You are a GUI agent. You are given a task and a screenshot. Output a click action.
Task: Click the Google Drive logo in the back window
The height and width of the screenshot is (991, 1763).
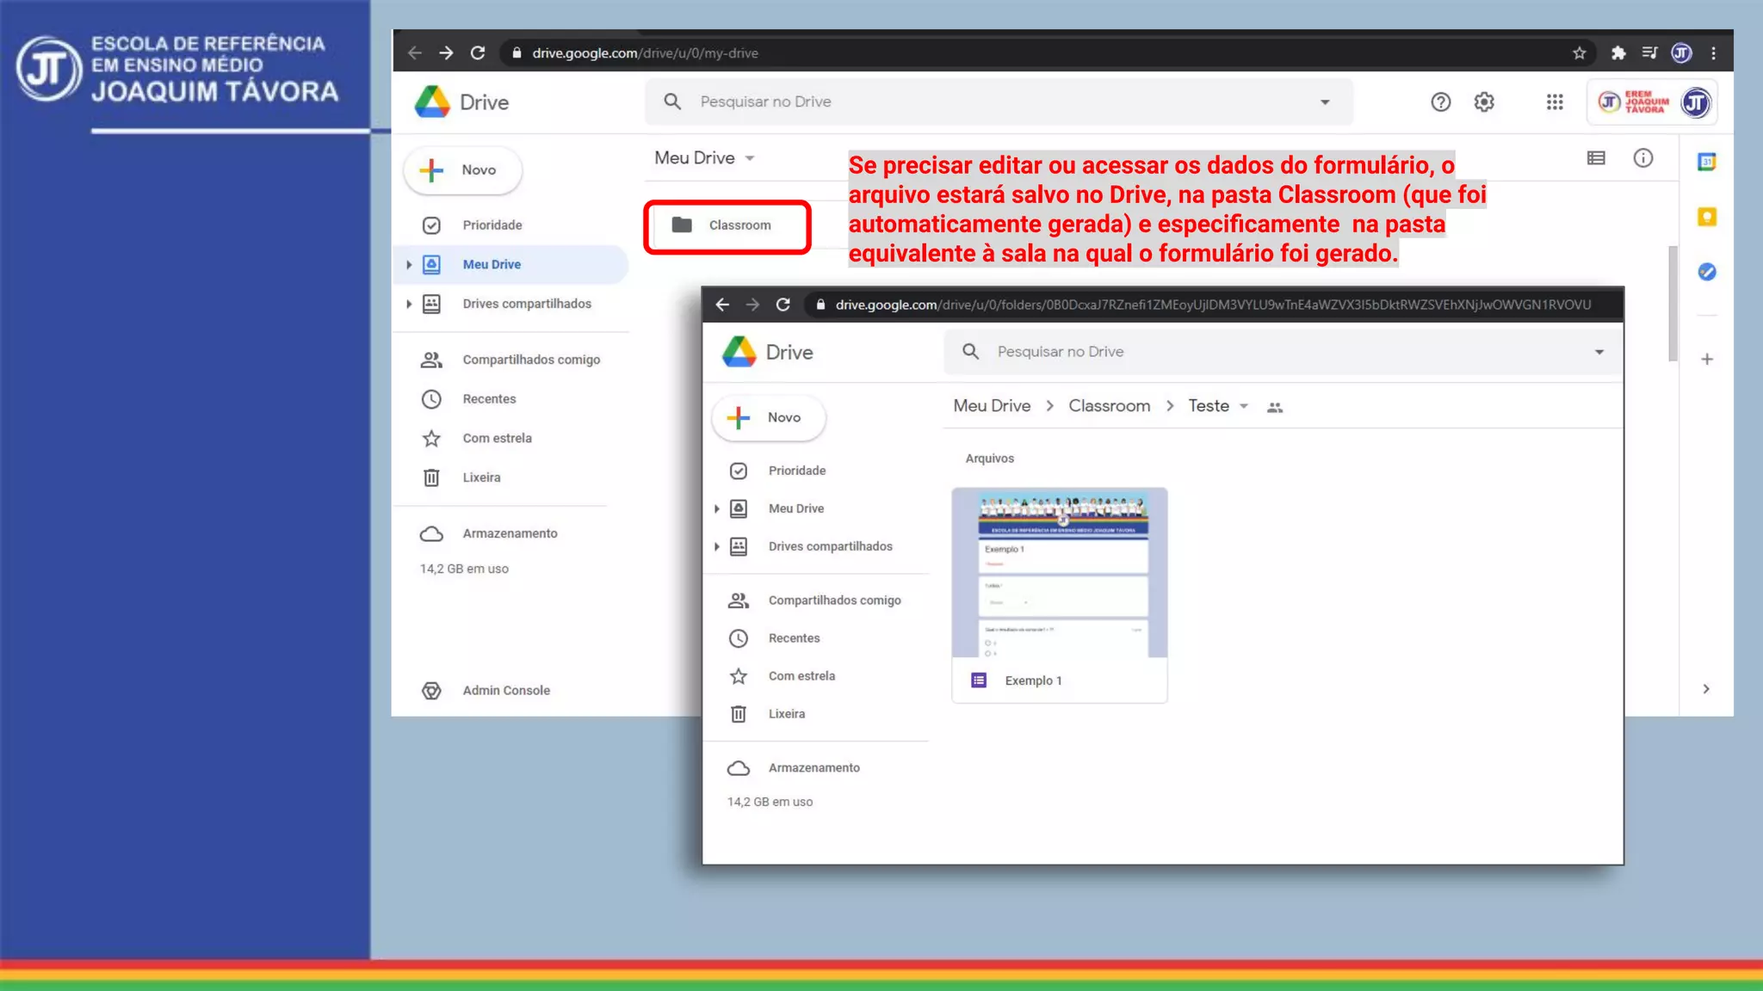[432, 102]
